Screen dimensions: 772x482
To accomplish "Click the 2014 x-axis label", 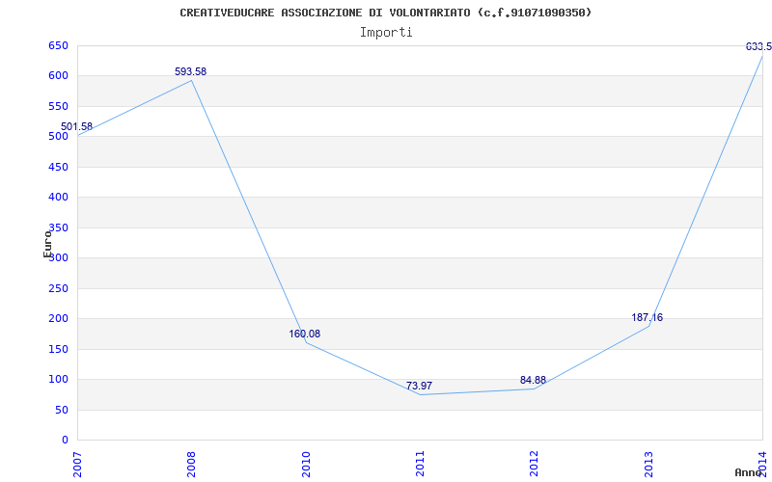I will click(x=762, y=464).
